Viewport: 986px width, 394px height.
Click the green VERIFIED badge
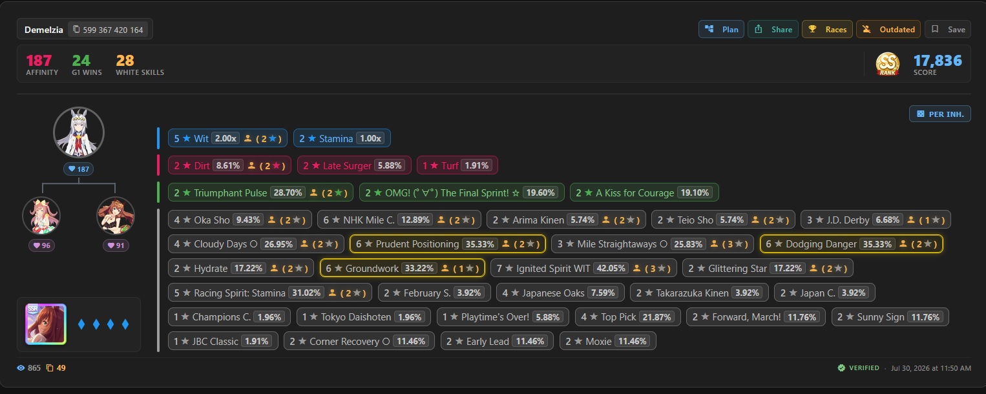[x=858, y=368]
